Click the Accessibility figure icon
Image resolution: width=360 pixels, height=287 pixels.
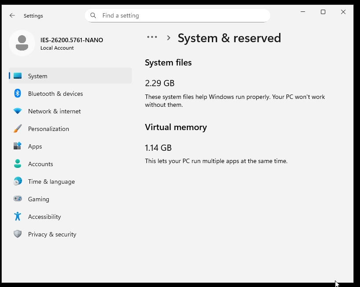tap(18, 216)
